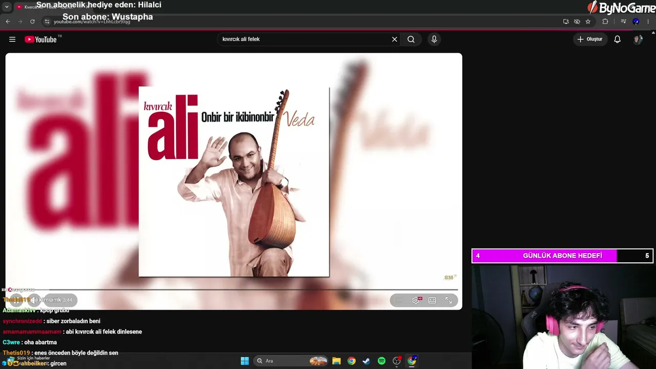Click the 'GÜNLÜK ABONE HEDEFİ' goal bar
Image resolution: width=656 pixels, height=369 pixels.
tap(562, 256)
